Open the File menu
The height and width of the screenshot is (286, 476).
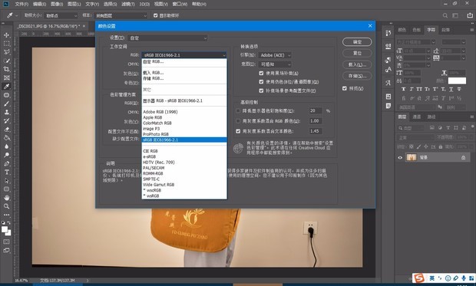coord(21,4)
